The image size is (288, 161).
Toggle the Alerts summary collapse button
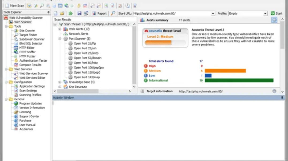pos(274,20)
